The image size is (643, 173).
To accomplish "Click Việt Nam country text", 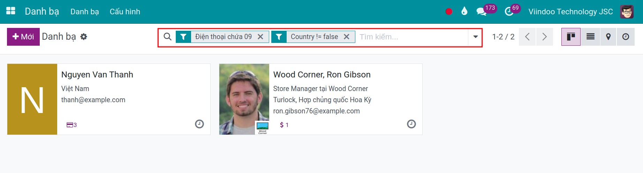I will pos(75,89).
